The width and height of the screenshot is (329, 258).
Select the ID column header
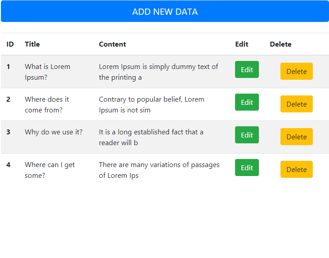point(10,44)
